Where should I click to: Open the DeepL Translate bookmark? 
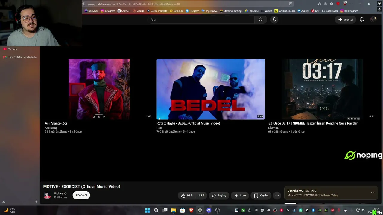pyautogui.click(x=157, y=11)
